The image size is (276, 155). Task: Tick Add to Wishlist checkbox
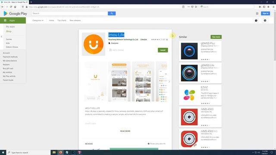coord(110,50)
